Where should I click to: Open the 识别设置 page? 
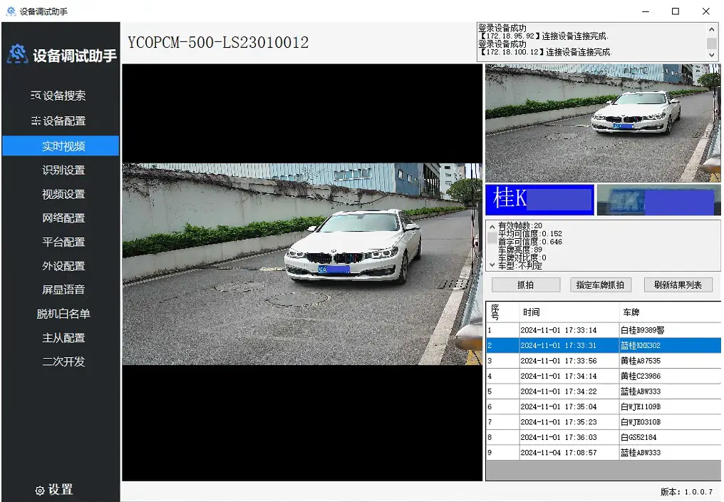pyautogui.click(x=63, y=170)
